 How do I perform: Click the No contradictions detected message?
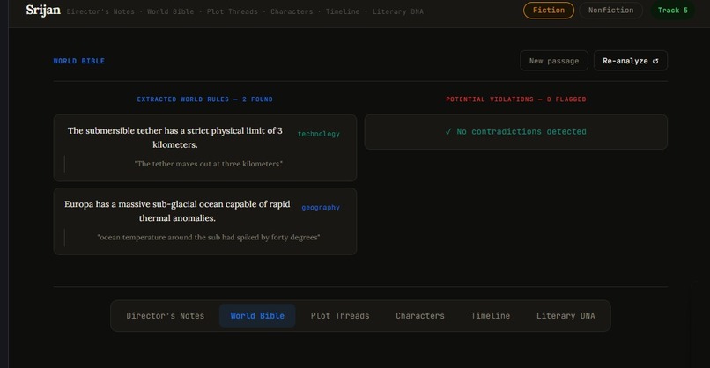coord(515,132)
